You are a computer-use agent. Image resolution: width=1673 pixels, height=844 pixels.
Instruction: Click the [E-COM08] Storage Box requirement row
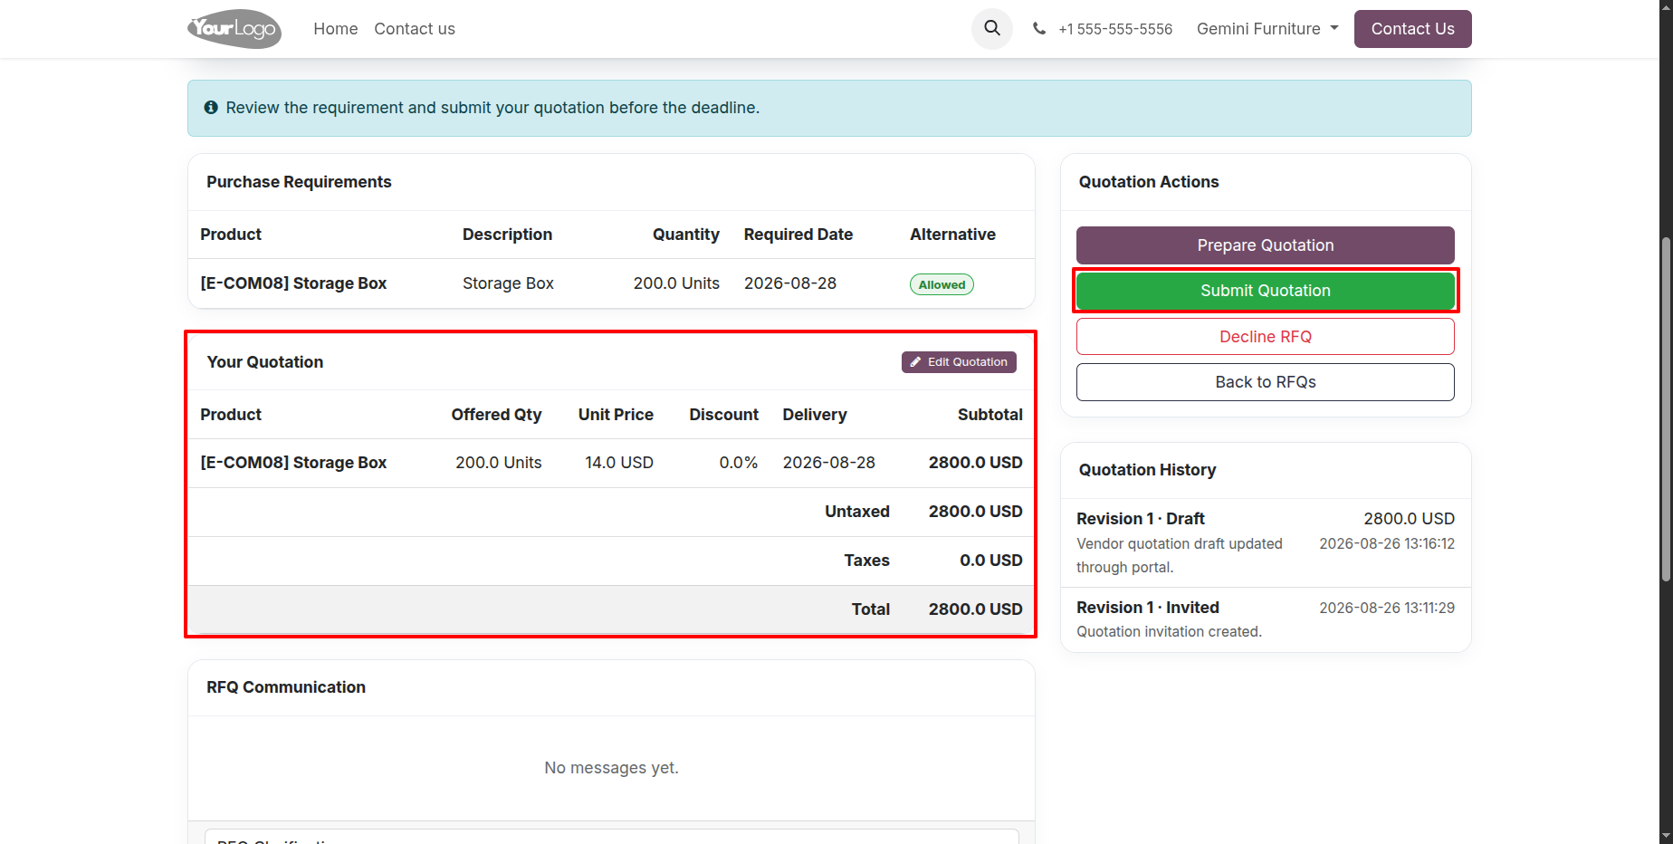pos(611,283)
